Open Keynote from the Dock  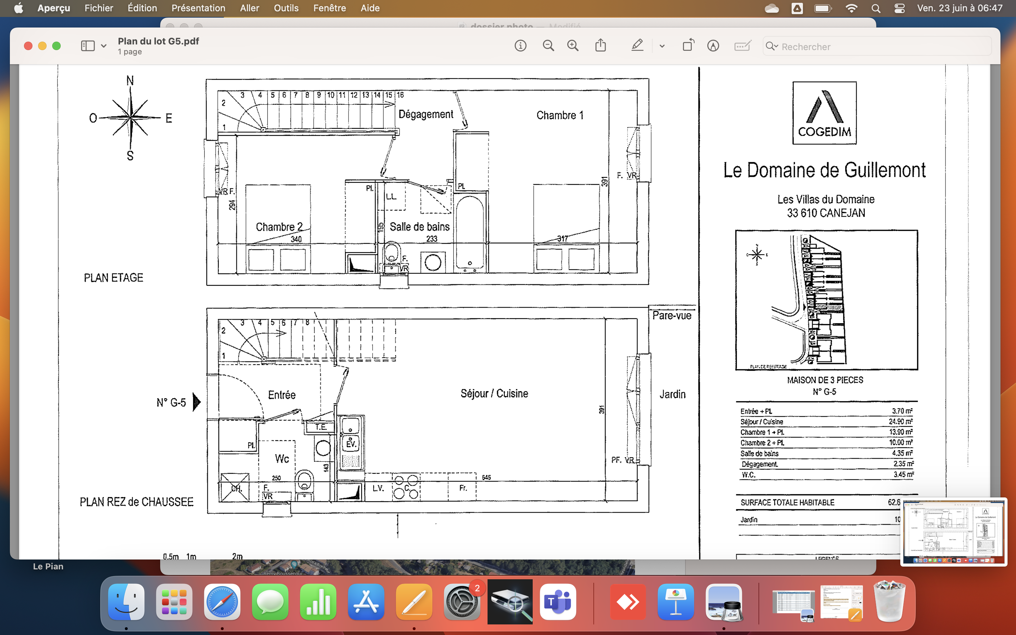676,602
